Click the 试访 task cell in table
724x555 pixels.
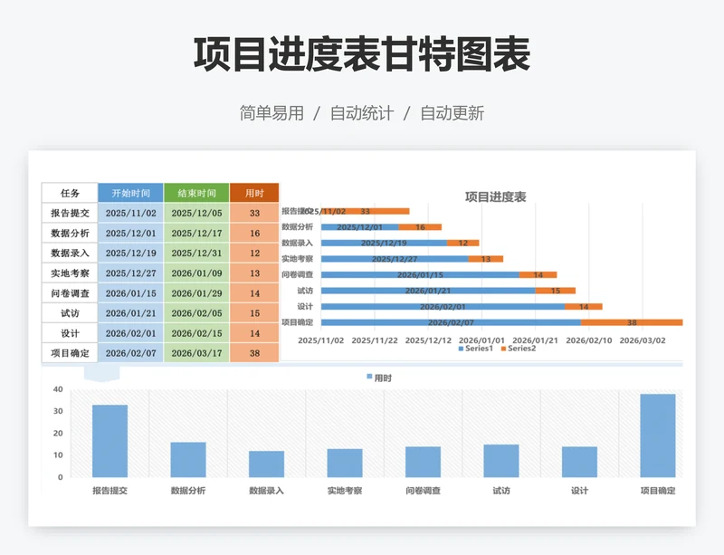pyautogui.click(x=70, y=313)
